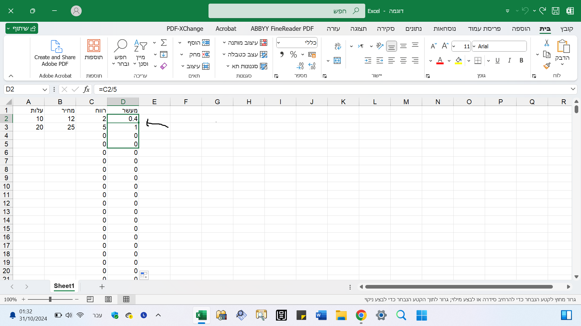The height and width of the screenshot is (326, 581).
Task: Click the AutoSum sigma icon
Action: (164, 43)
